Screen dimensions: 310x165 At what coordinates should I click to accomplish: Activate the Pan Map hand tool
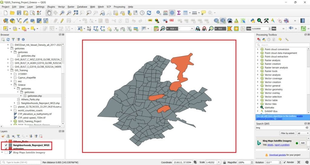point(49,13)
